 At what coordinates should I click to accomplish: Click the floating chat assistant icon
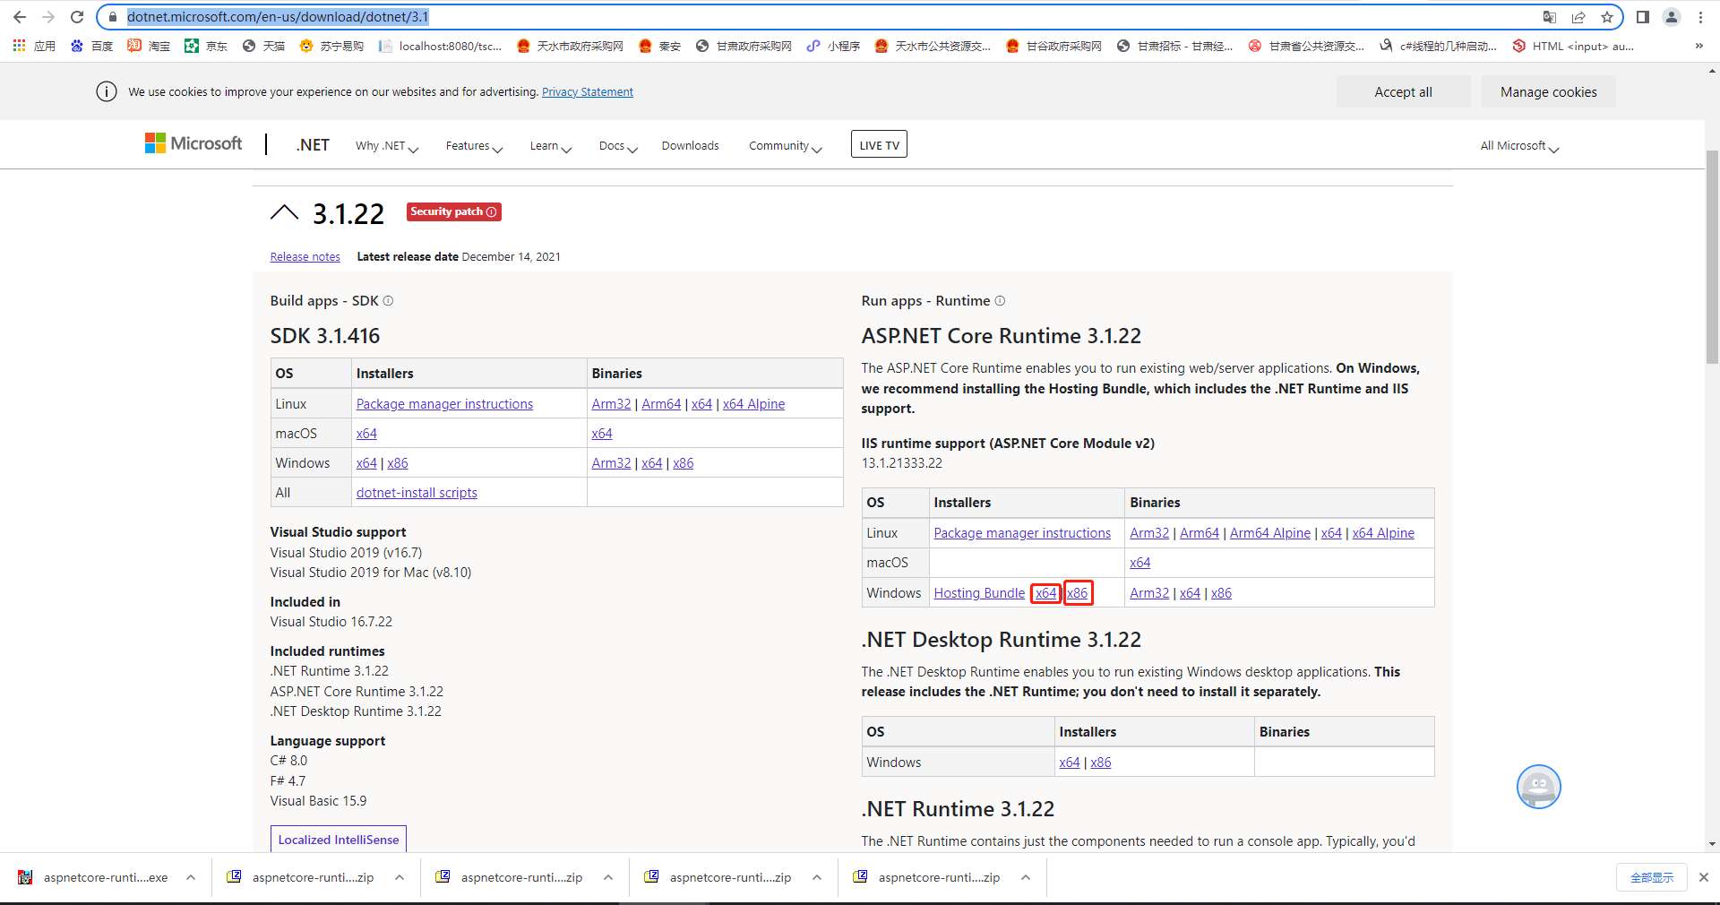(x=1538, y=787)
